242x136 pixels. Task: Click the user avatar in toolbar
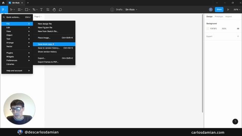coord(211,9)
